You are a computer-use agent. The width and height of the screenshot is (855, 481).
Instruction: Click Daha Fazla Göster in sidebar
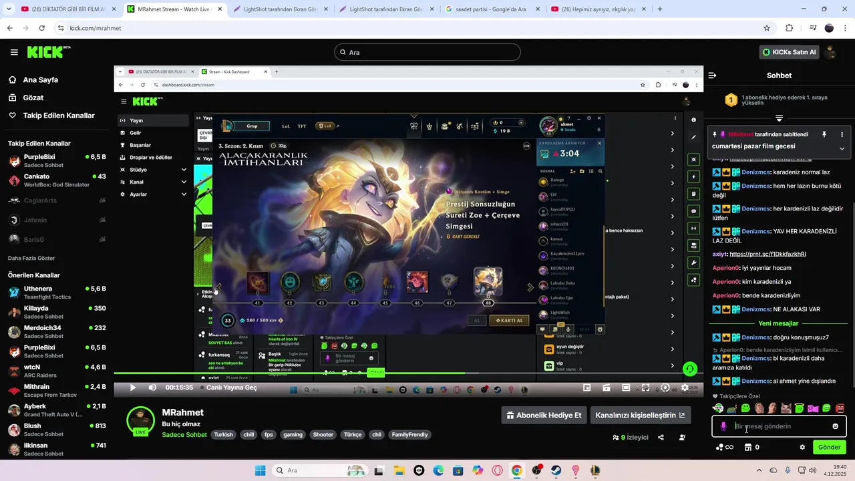click(31, 258)
